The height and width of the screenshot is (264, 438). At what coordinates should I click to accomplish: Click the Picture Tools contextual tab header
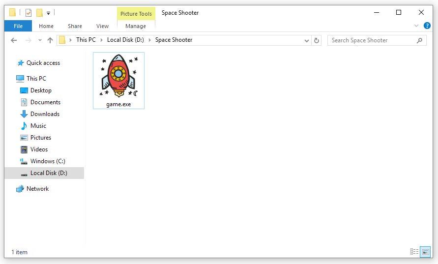(136, 14)
